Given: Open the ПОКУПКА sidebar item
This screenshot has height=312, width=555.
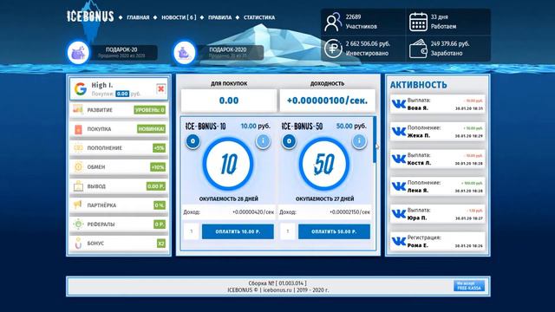Looking at the screenshot, I should point(119,129).
